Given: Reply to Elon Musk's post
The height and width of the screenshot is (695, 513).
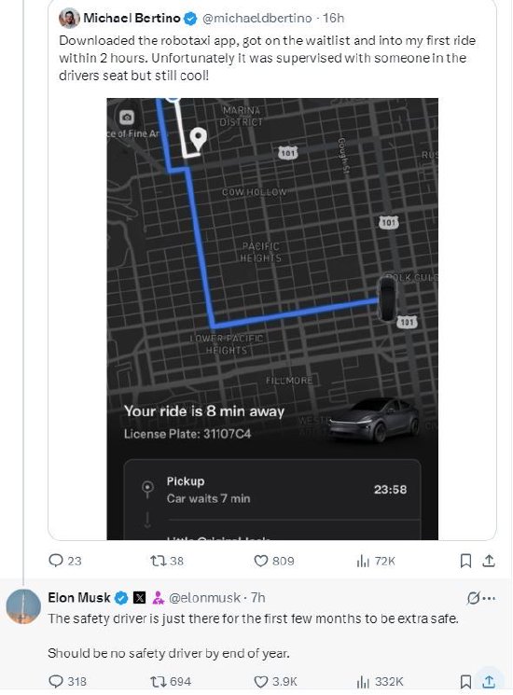Looking at the screenshot, I should (x=67, y=681).
